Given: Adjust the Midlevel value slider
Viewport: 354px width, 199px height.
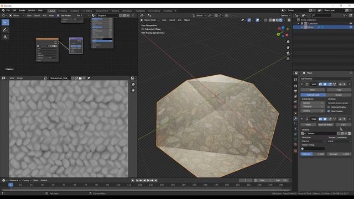Looking at the screenshot, I should [x=313, y=154].
